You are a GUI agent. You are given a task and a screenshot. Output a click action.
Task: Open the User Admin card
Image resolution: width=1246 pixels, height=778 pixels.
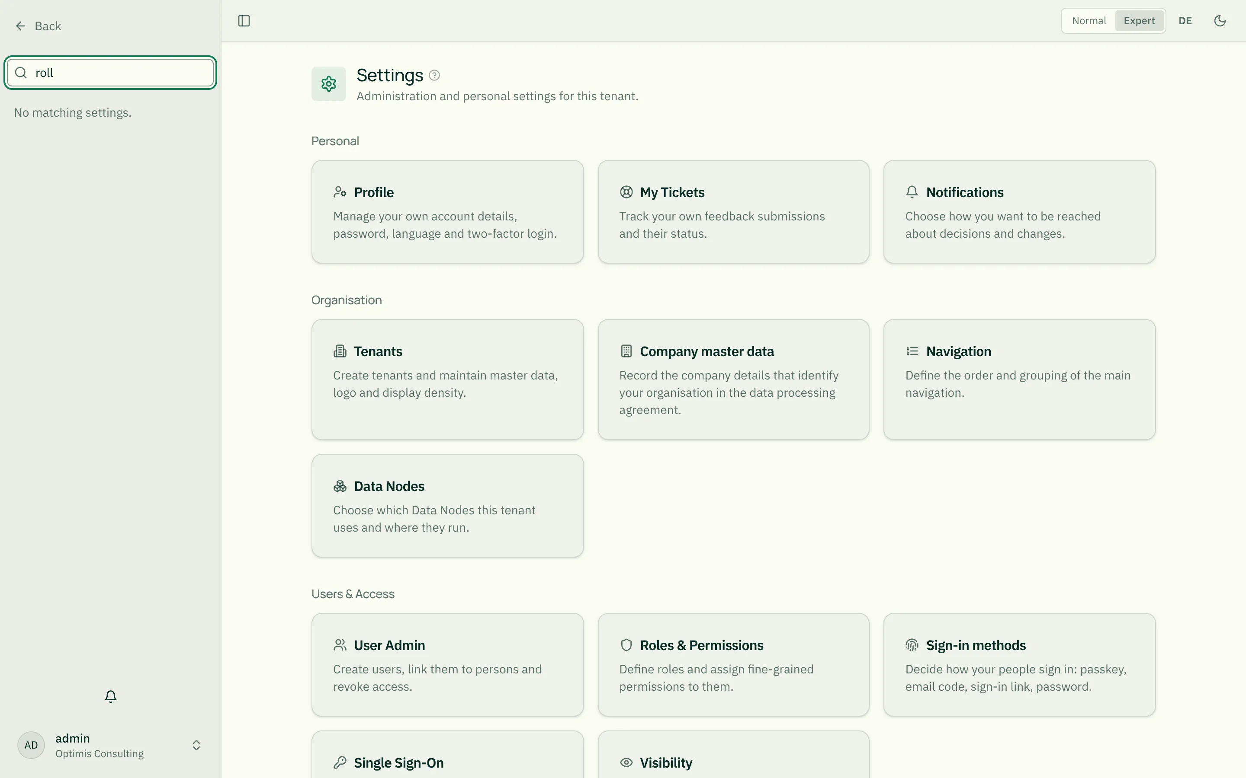coord(447,665)
